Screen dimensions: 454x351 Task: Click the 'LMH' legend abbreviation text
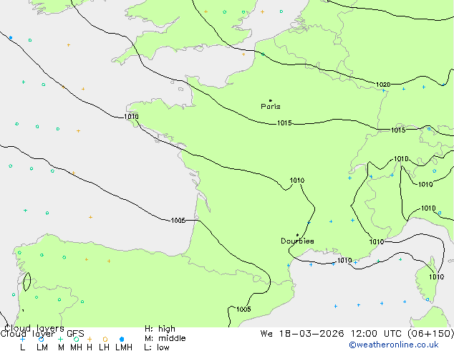point(124,347)
